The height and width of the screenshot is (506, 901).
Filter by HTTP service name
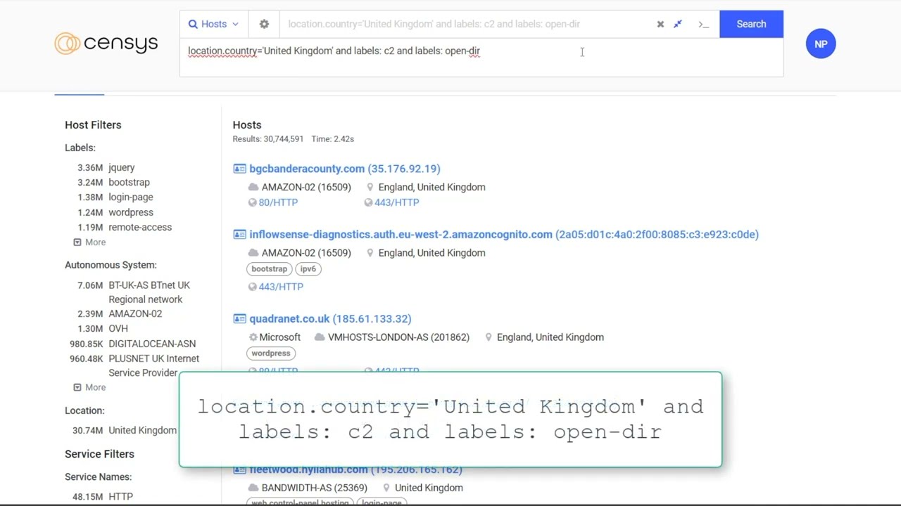pos(120,496)
